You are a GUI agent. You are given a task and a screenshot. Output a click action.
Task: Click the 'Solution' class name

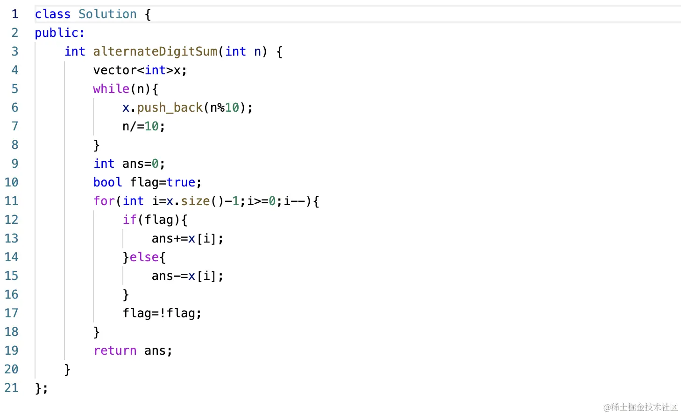(x=107, y=14)
